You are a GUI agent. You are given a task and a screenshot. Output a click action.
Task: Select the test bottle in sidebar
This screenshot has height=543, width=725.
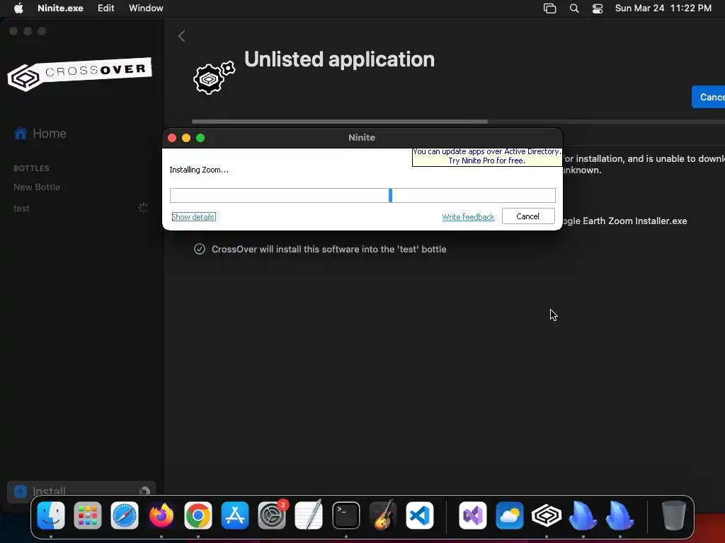coord(22,209)
